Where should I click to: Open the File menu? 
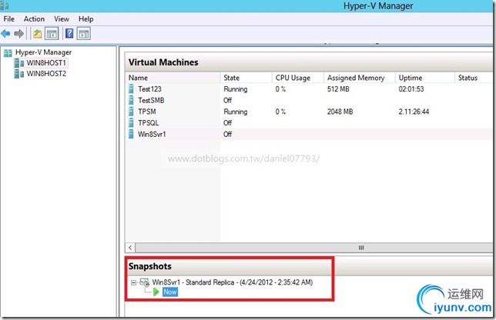pyautogui.click(x=9, y=19)
